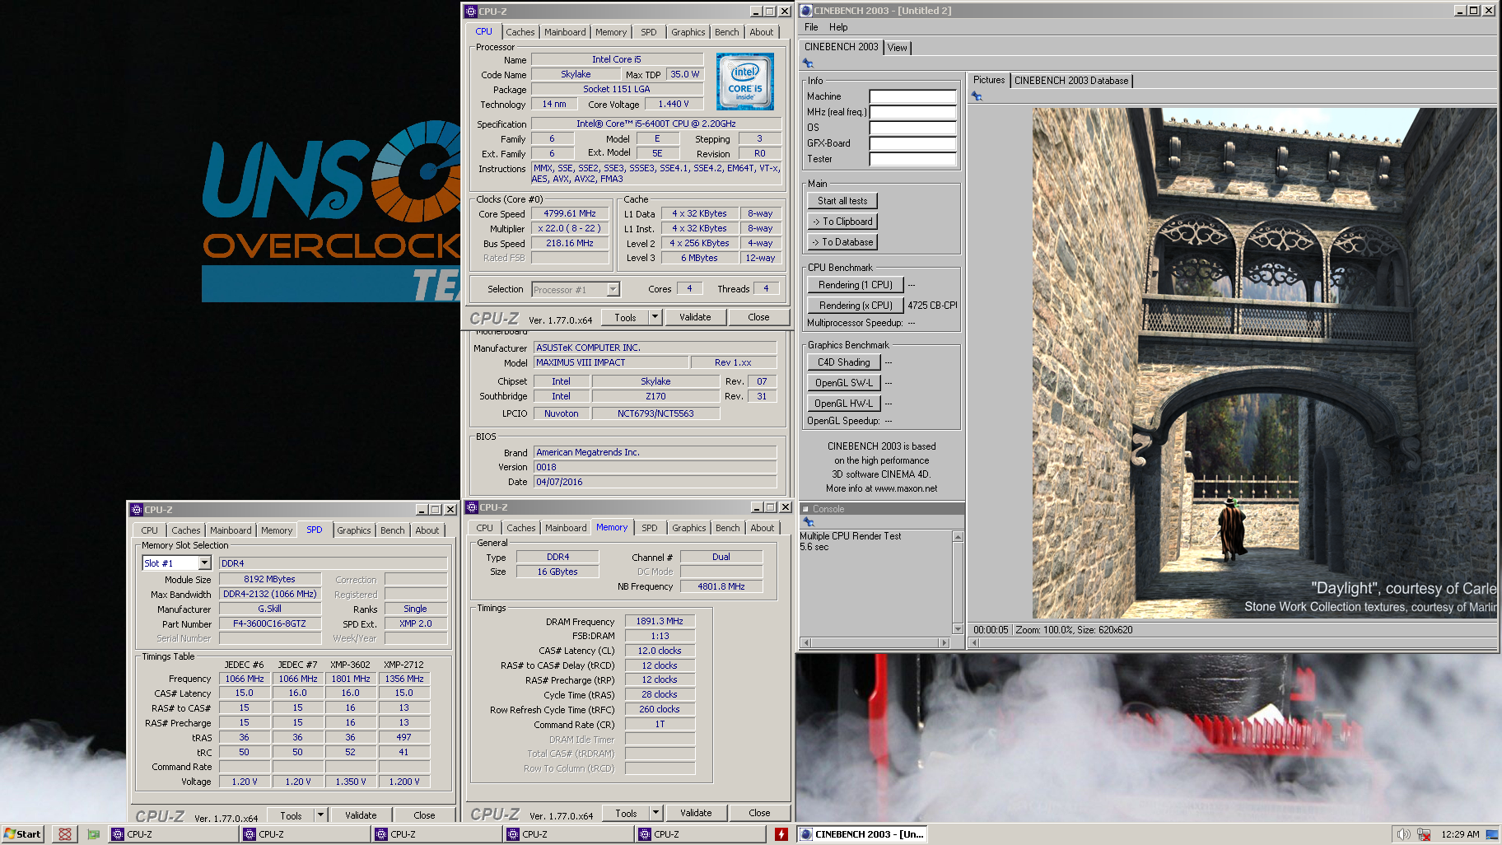Click the pin icon below CINEBENCH 2003 tab
Image resolution: width=1502 pixels, height=845 pixels.
click(x=808, y=63)
